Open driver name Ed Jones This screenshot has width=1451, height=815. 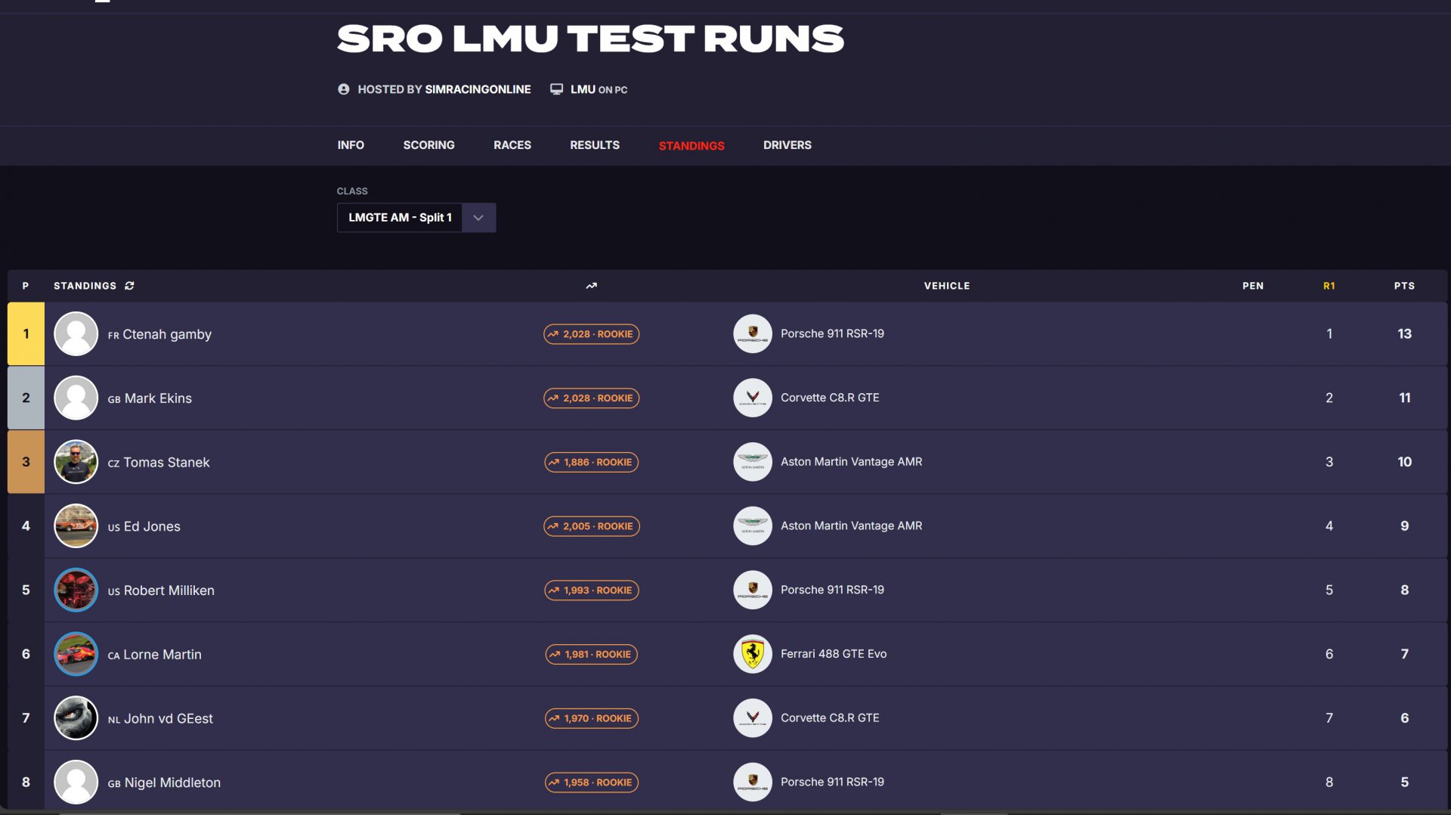tap(152, 527)
